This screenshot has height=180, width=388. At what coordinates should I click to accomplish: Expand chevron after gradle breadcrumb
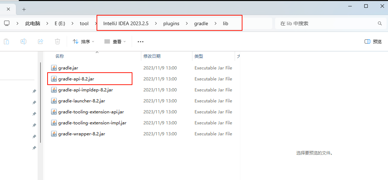tap(215, 24)
